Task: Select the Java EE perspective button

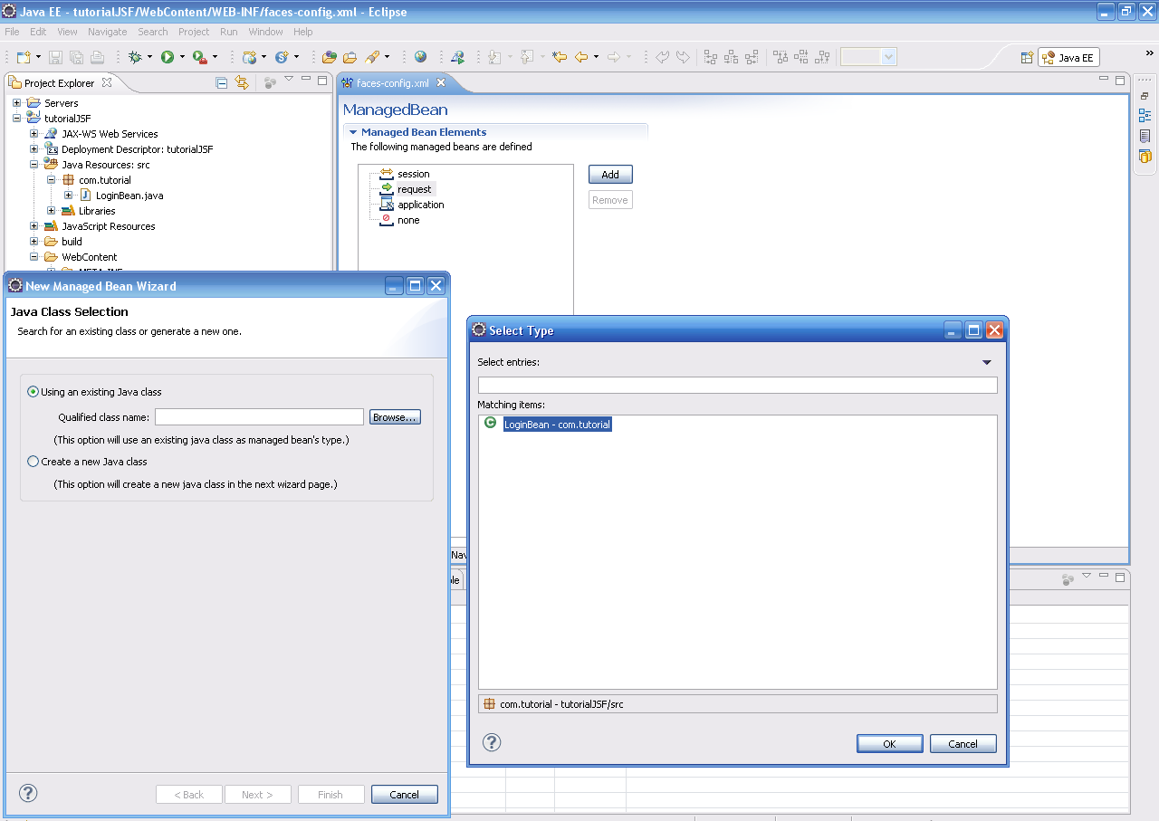Action: tap(1068, 57)
